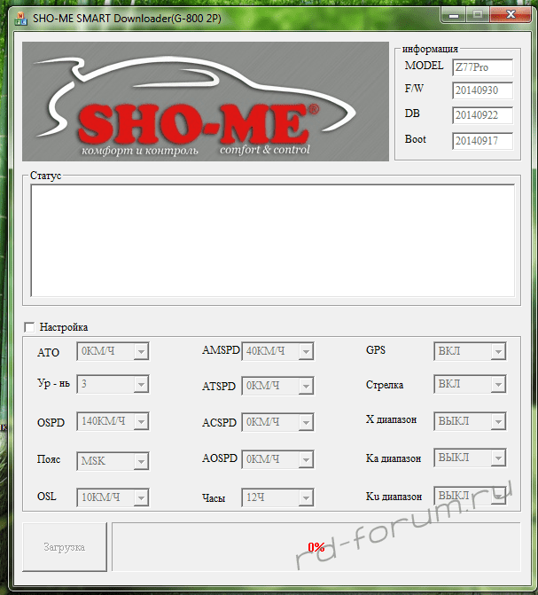
Task: Click the Boot field showing 20140917
Action: point(482,141)
